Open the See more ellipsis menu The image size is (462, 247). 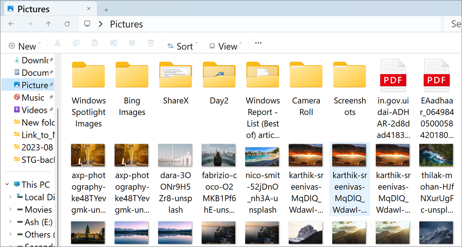(x=258, y=43)
